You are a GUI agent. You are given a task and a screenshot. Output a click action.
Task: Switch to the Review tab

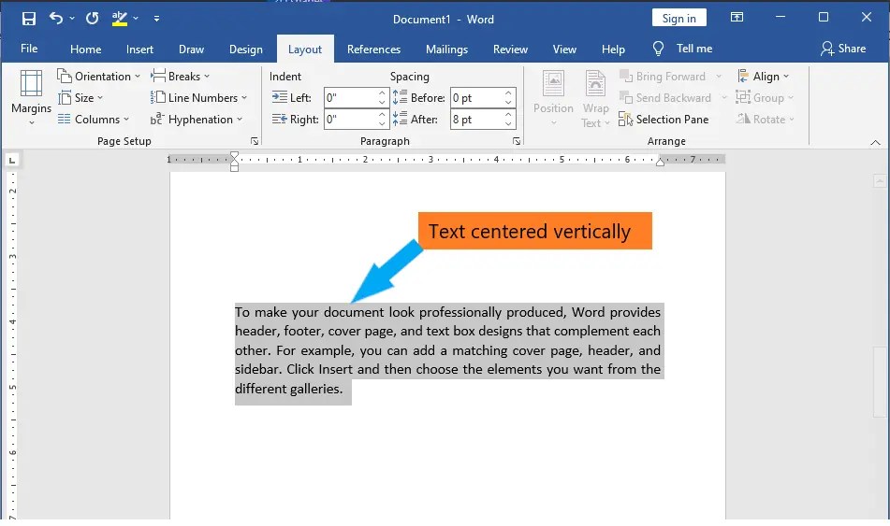pos(510,50)
